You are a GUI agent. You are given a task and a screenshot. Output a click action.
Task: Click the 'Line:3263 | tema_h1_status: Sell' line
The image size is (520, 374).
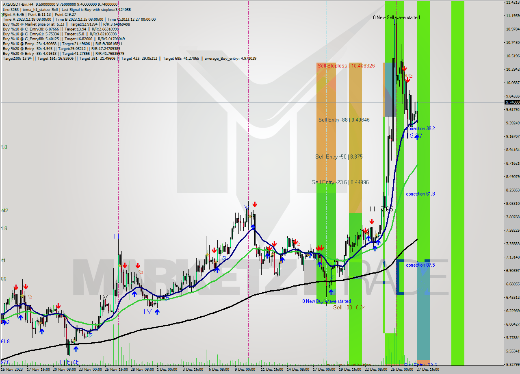coord(67,9)
